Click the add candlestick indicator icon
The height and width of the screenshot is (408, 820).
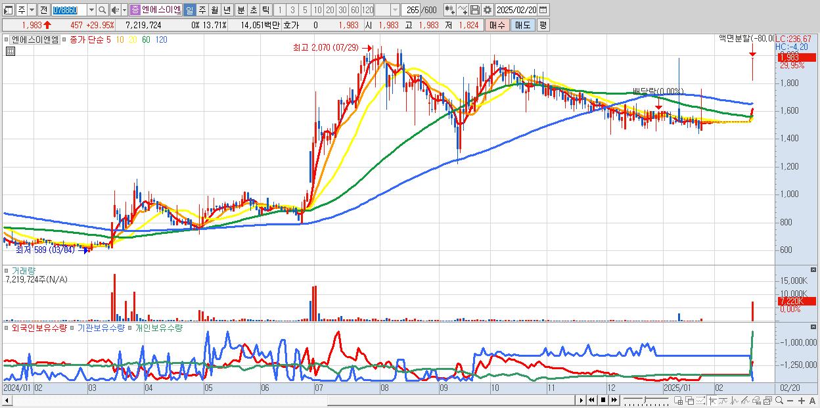[x=450, y=10]
